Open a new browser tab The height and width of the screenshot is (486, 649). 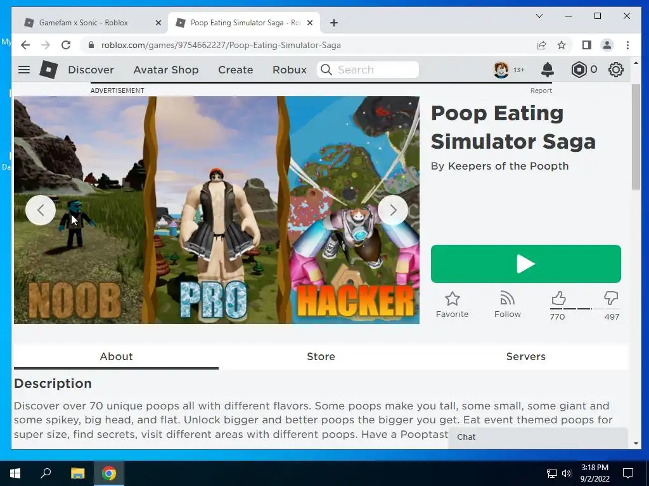coord(334,23)
